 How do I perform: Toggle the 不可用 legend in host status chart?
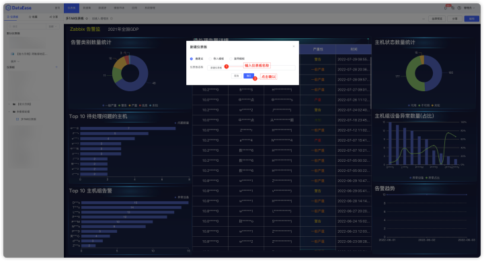tap(424, 105)
